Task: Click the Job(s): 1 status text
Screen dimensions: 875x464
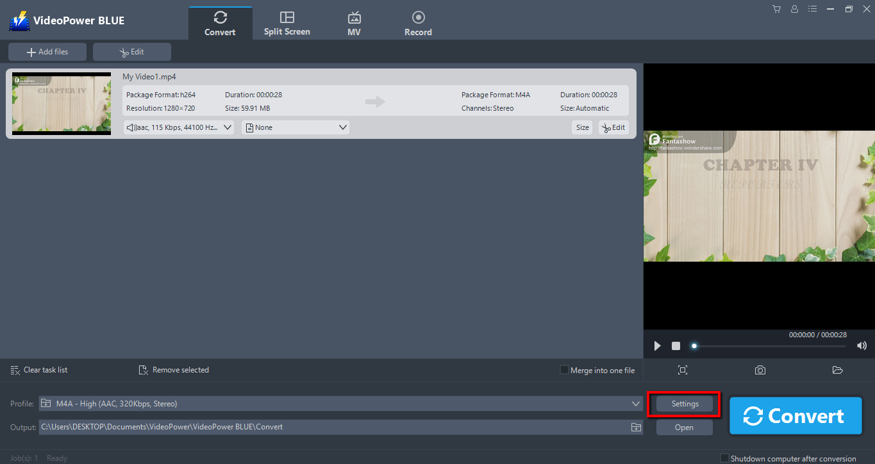Action: (24, 458)
